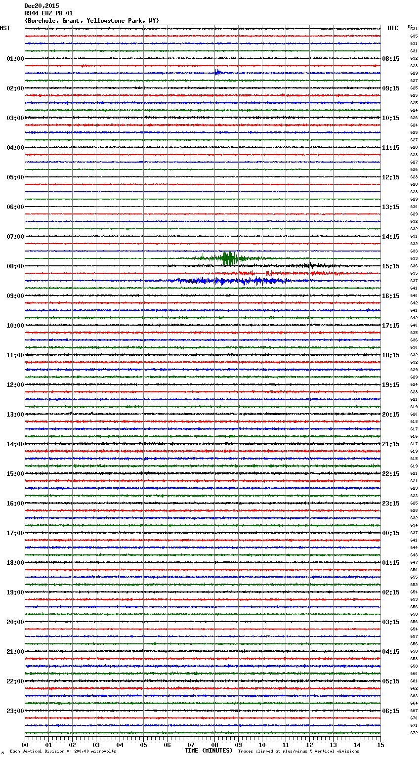Select the 12:00 MST hour label
This screenshot has width=420, height=758.
15,385
